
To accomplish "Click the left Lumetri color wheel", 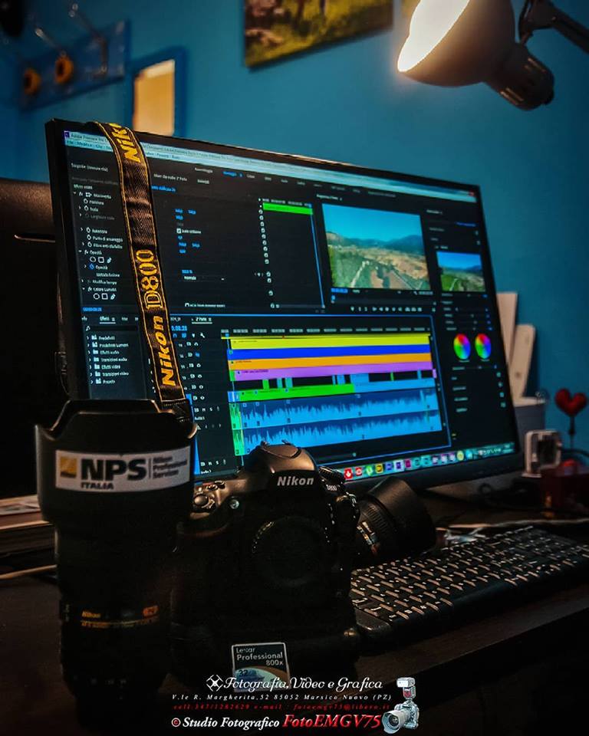I will [462, 347].
